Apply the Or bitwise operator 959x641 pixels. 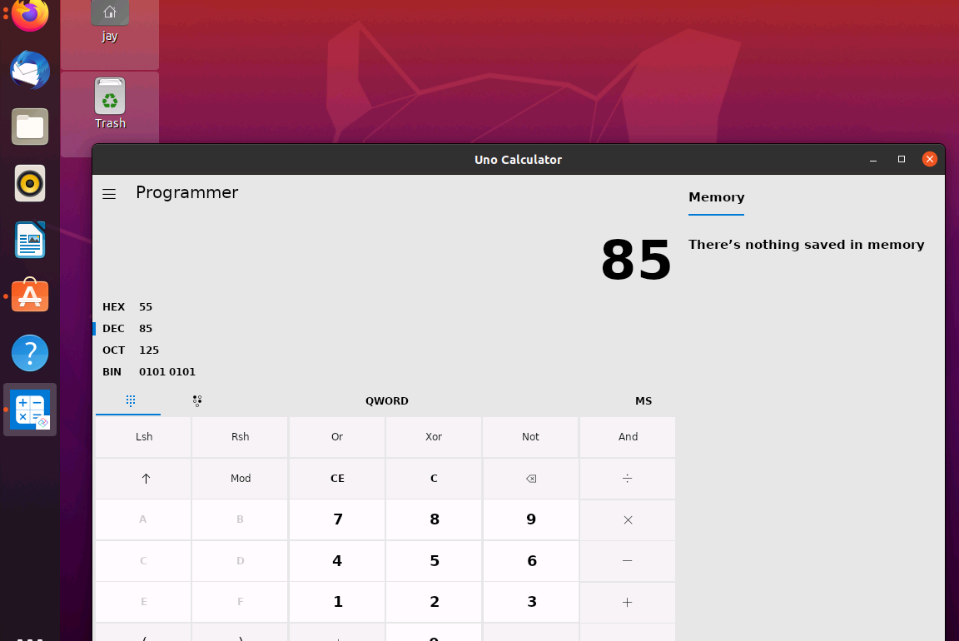click(337, 437)
